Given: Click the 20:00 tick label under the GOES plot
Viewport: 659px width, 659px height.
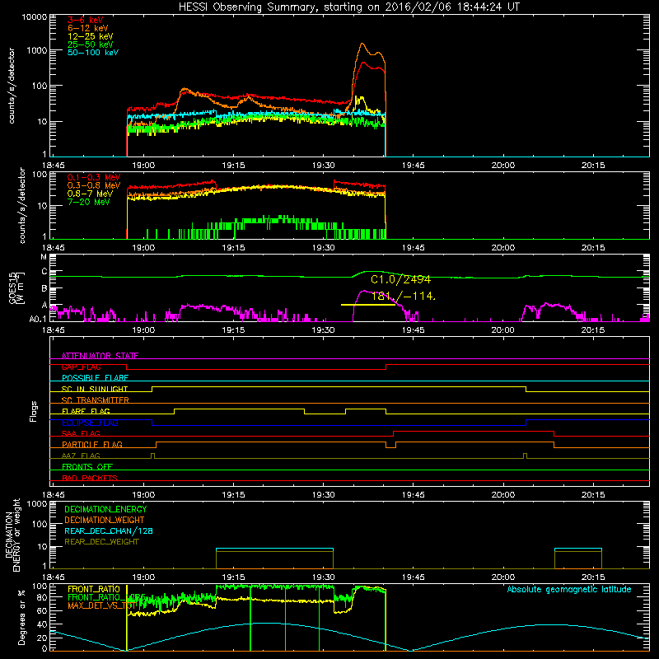Looking at the screenshot, I should 503,330.
